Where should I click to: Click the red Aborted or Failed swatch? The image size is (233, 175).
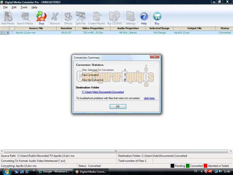tap(205, 166)
